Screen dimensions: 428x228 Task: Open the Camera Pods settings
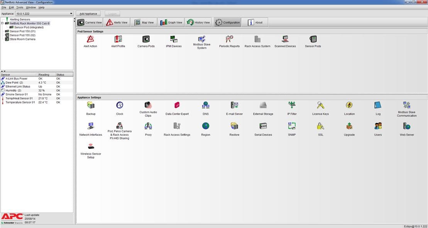pos(146,39)
